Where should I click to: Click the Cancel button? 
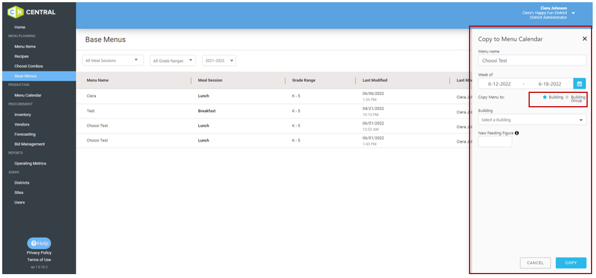point(535,263)
